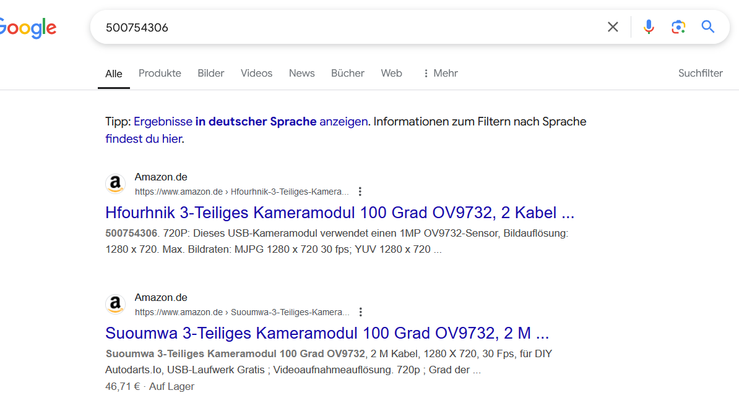Switch to the Videos tab
The image size is (739, 406).
pyautogui.click(x=256, y=74)
